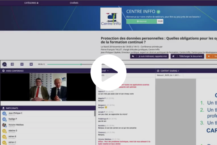Image resolution: width=217 pixels, height=145 pixels.
Task: Click Adrien B's yellow avatar icon
Action: click(4, 137)
